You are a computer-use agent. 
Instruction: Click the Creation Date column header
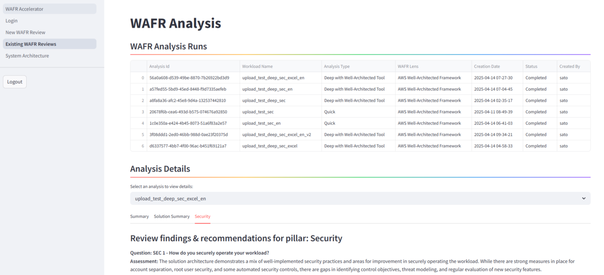[497, 66]
